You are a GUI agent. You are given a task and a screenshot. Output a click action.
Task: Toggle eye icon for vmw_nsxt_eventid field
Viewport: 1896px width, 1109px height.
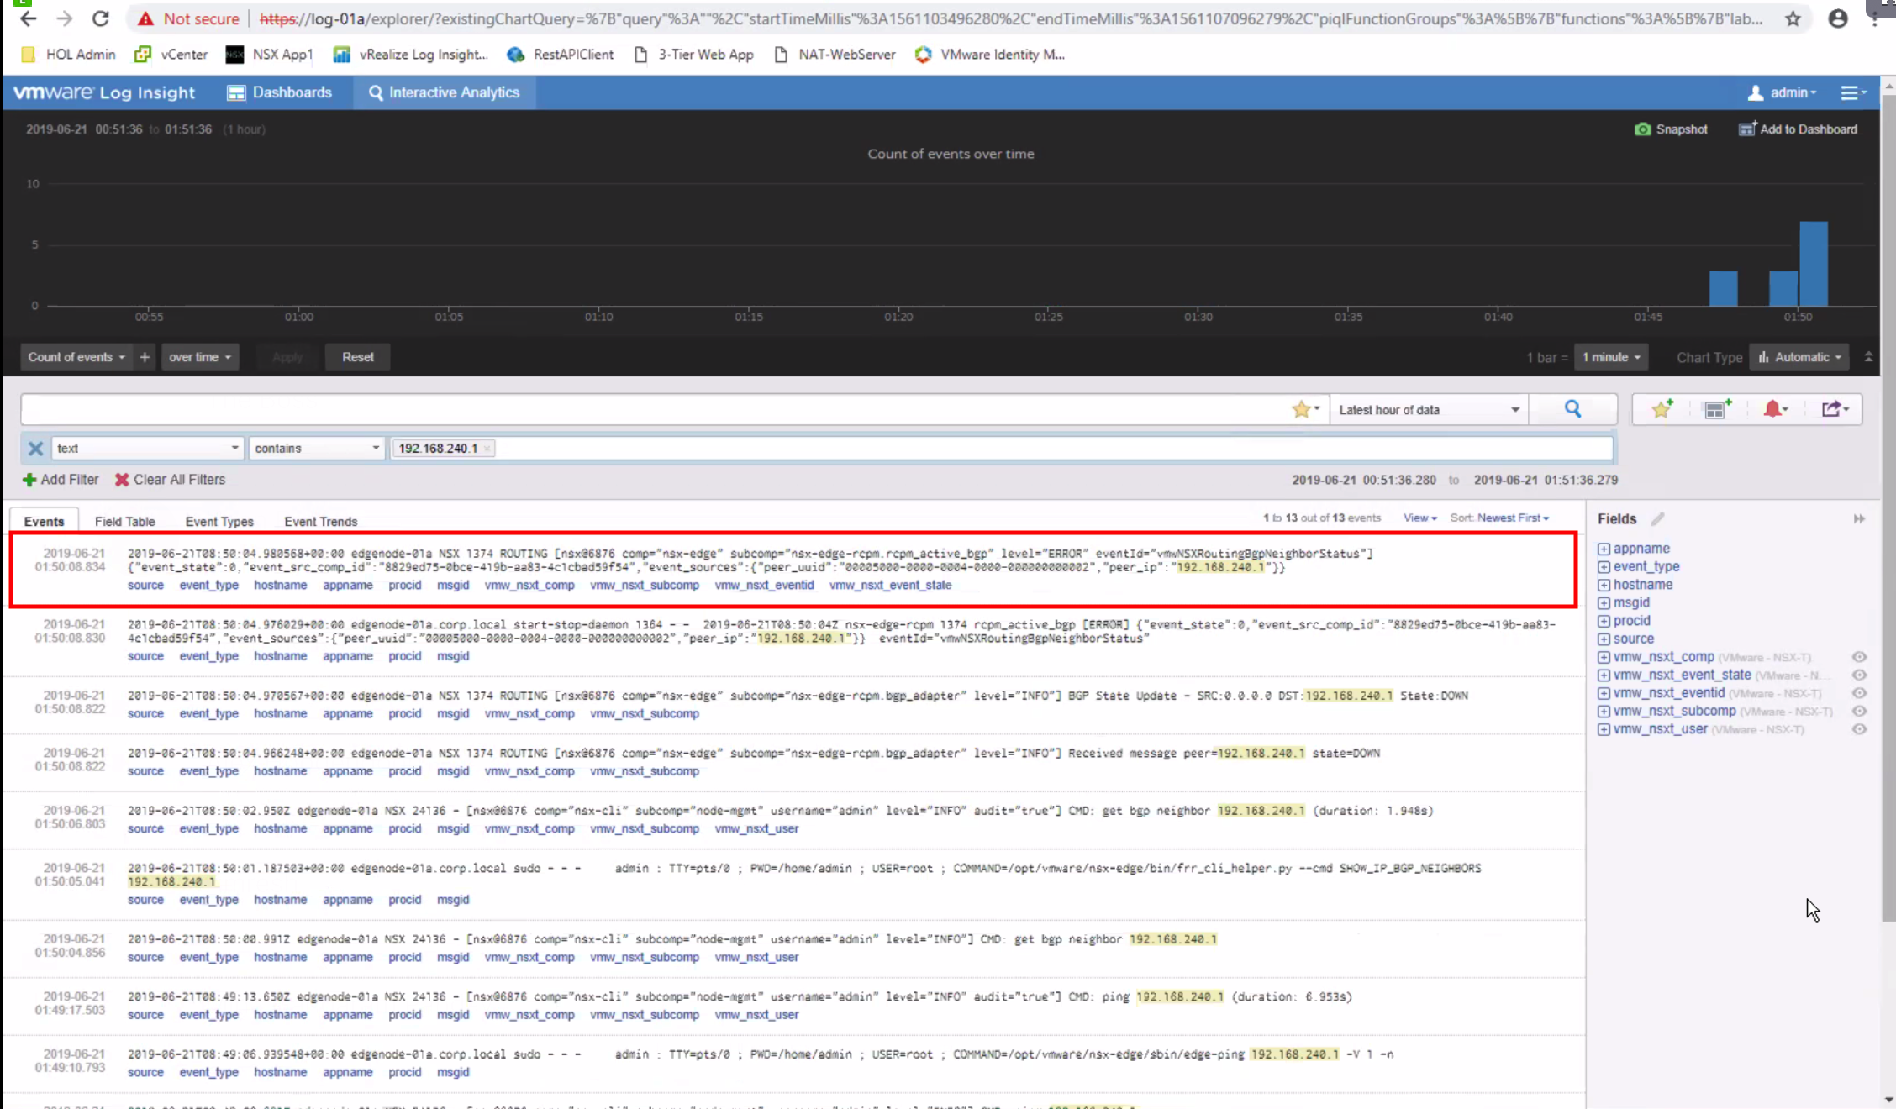[x=1859, y=693]
